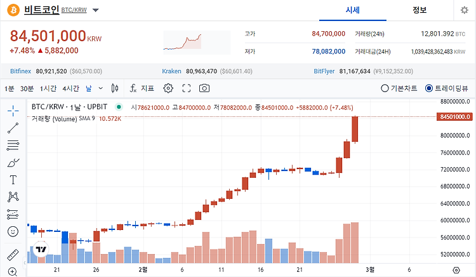476x277 pixels.
Task: Expand the interval dropdown chevron
Action: (100, 88)
